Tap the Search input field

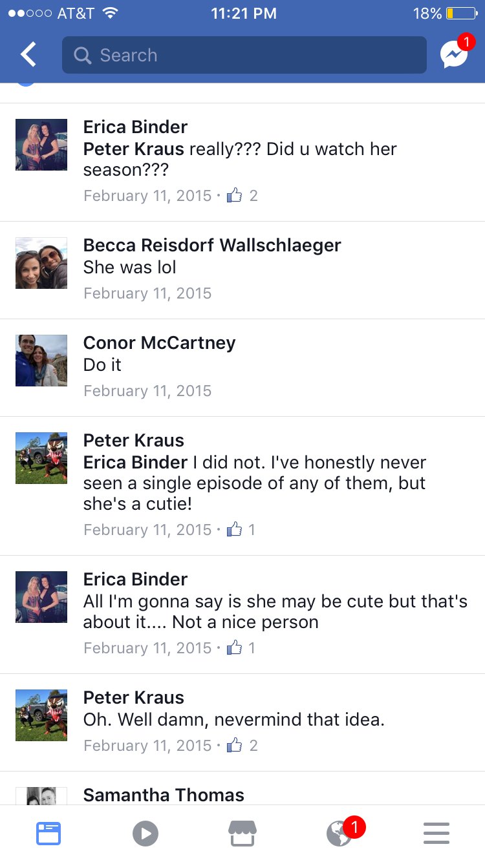point(244,55)
